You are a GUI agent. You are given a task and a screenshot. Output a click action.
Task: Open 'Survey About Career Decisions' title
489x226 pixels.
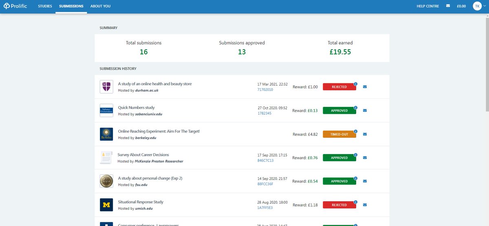143,154
